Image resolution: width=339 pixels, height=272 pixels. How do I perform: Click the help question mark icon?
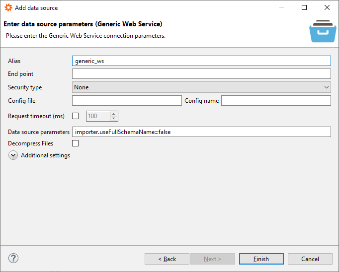click(x=13, y=259)
